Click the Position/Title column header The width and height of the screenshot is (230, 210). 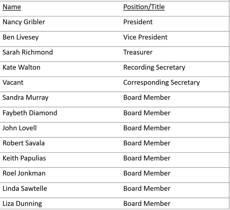pos(144,7)
